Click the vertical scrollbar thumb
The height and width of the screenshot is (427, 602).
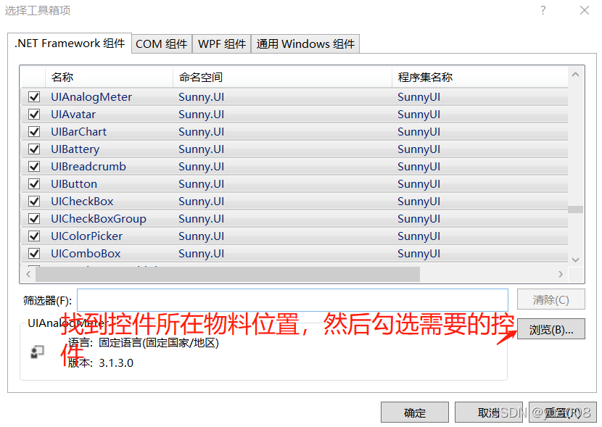coord(575,210)
